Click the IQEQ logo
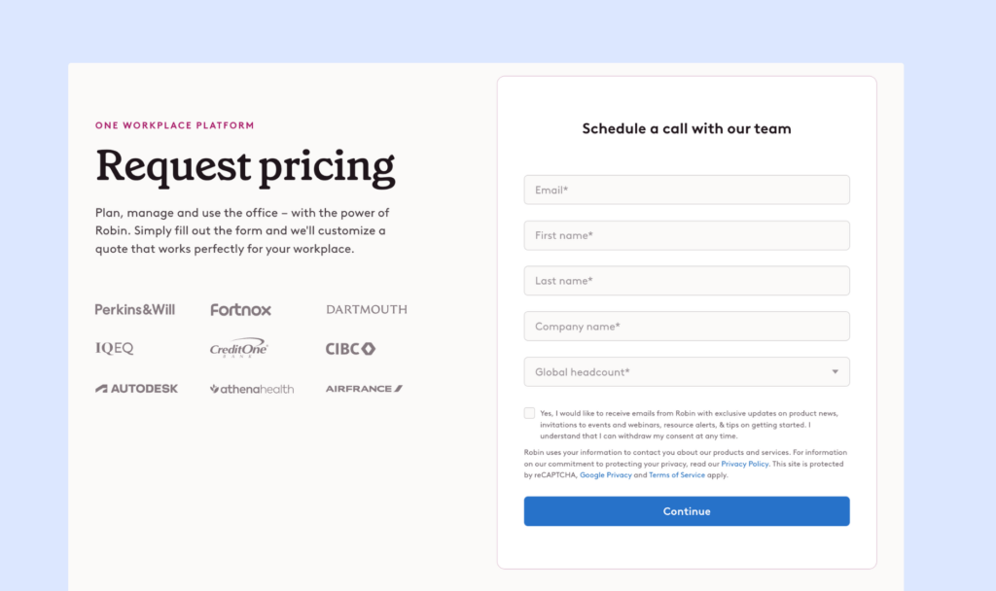Screen dimensions: 996x591 pyautogui.click(x=114, y=347)
